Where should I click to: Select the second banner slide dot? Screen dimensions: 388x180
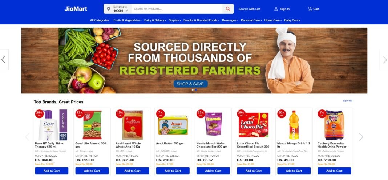tap(196, 90)
